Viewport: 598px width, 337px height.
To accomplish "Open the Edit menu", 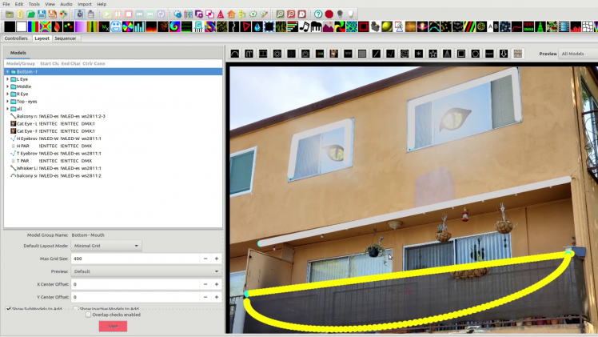I will [19, 4].
